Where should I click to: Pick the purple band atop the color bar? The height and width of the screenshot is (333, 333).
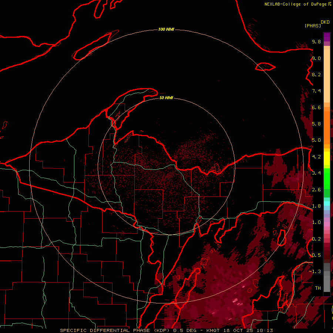[x=327, y=37]
